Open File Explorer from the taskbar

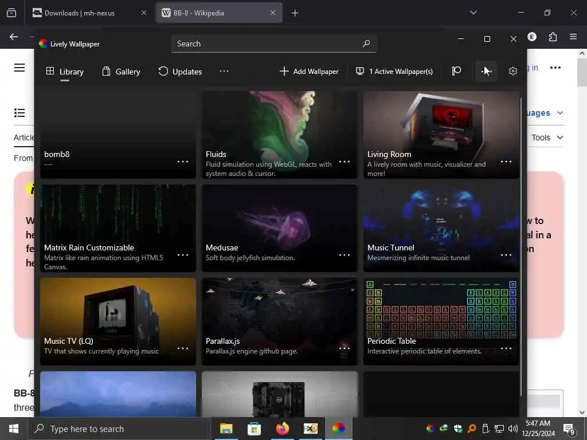[x=226, y=429]
